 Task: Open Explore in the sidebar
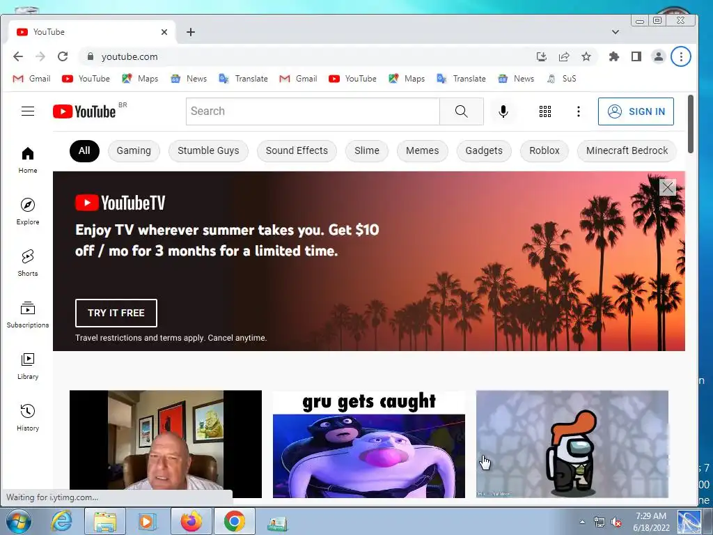28,212
